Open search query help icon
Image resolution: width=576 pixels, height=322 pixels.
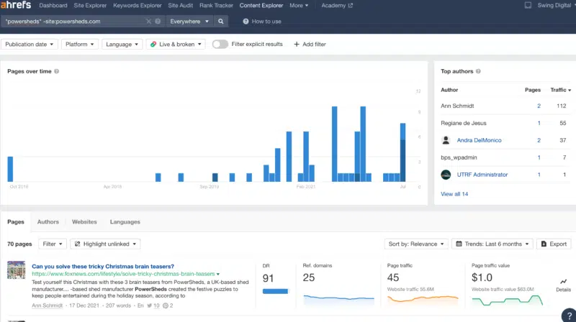pyautogui.click(x=158, y=22)
